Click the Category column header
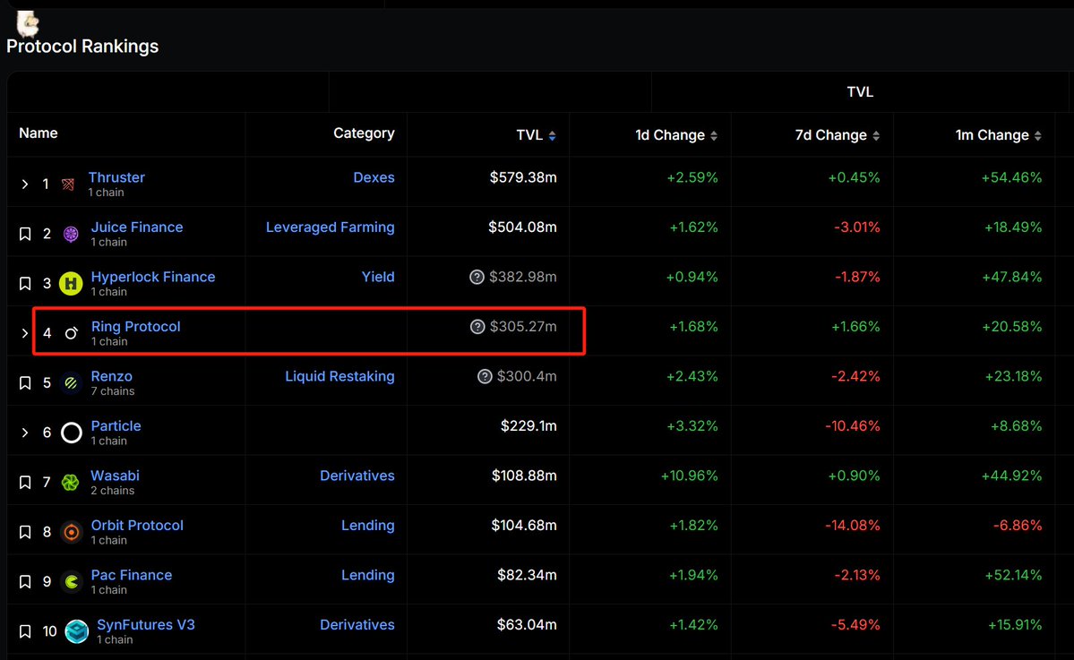The width and height of the screenshot is (1074, 660). 364,133
